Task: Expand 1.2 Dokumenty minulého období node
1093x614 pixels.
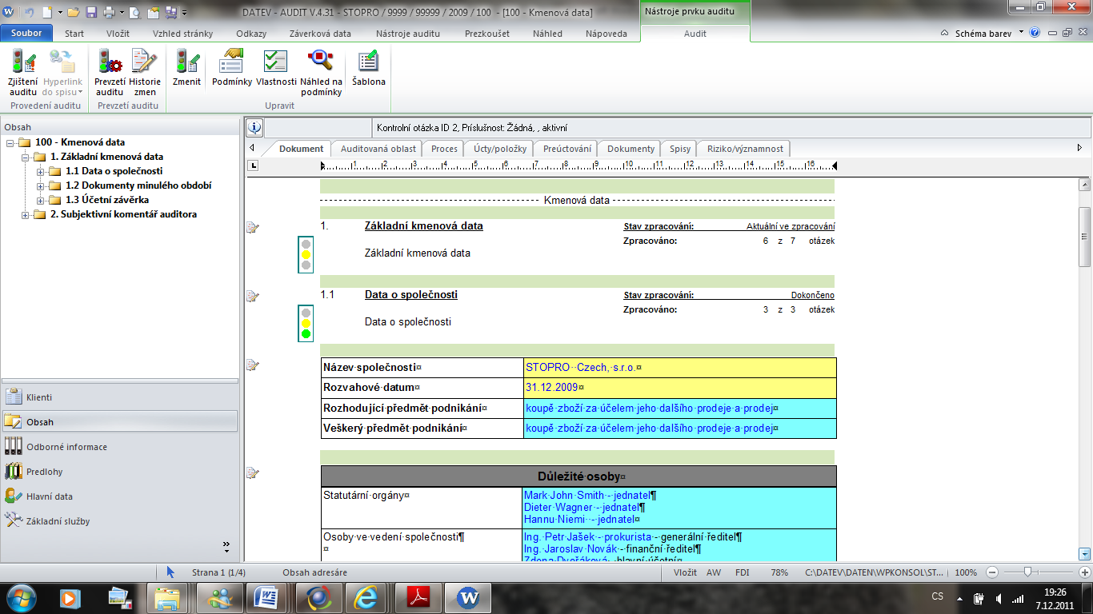Action: pos(40,186)
